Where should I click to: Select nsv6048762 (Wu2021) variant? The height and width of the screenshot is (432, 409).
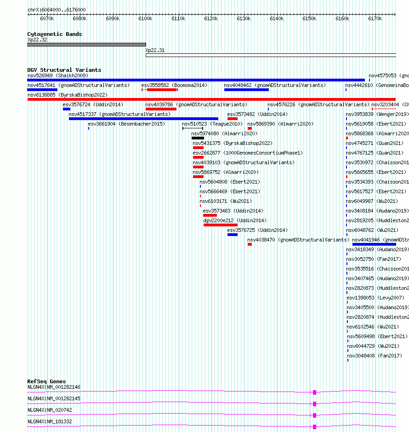(372, 230)
